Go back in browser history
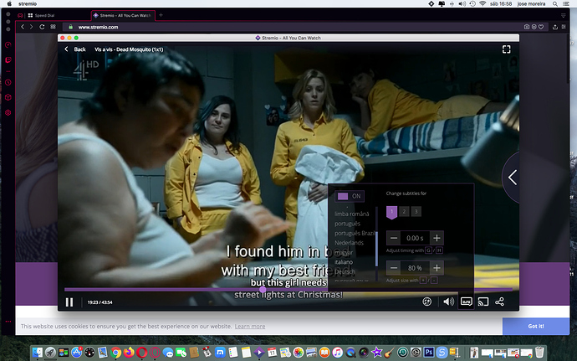577x361 pixels. point(23,27)
